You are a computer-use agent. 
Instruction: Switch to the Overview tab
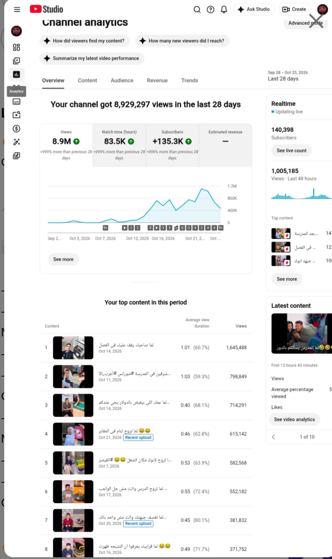click(53, 80)
